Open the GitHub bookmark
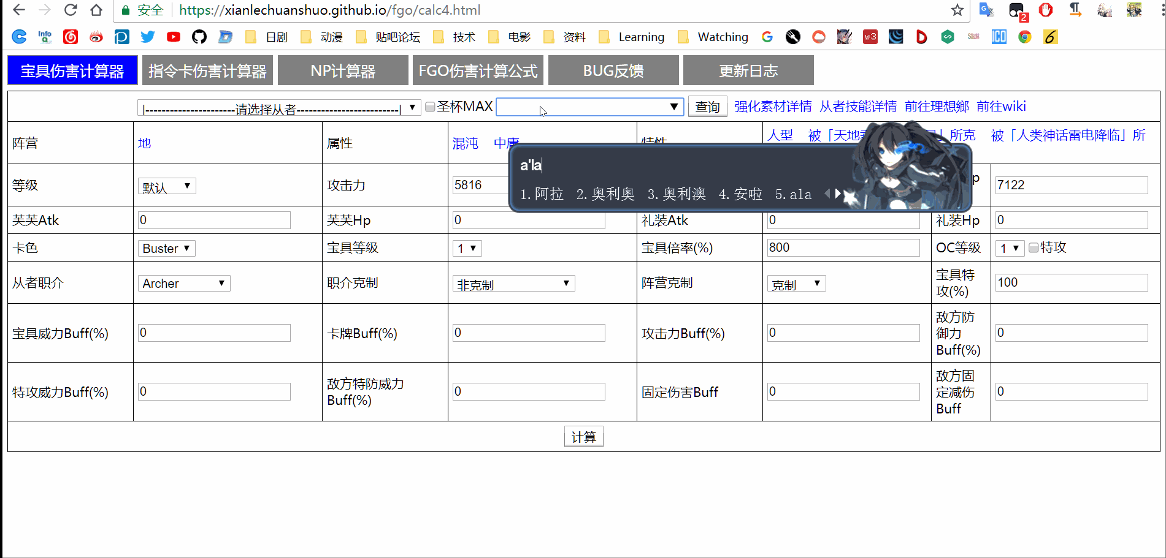 coord(199,37)
